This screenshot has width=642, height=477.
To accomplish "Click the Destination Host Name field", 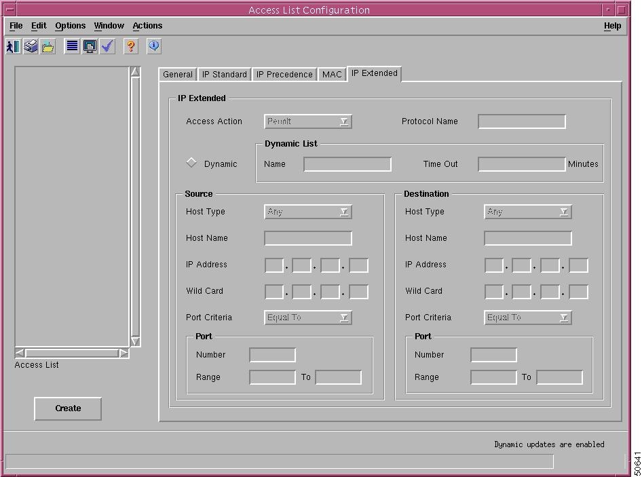I will (x=528, y=238).
